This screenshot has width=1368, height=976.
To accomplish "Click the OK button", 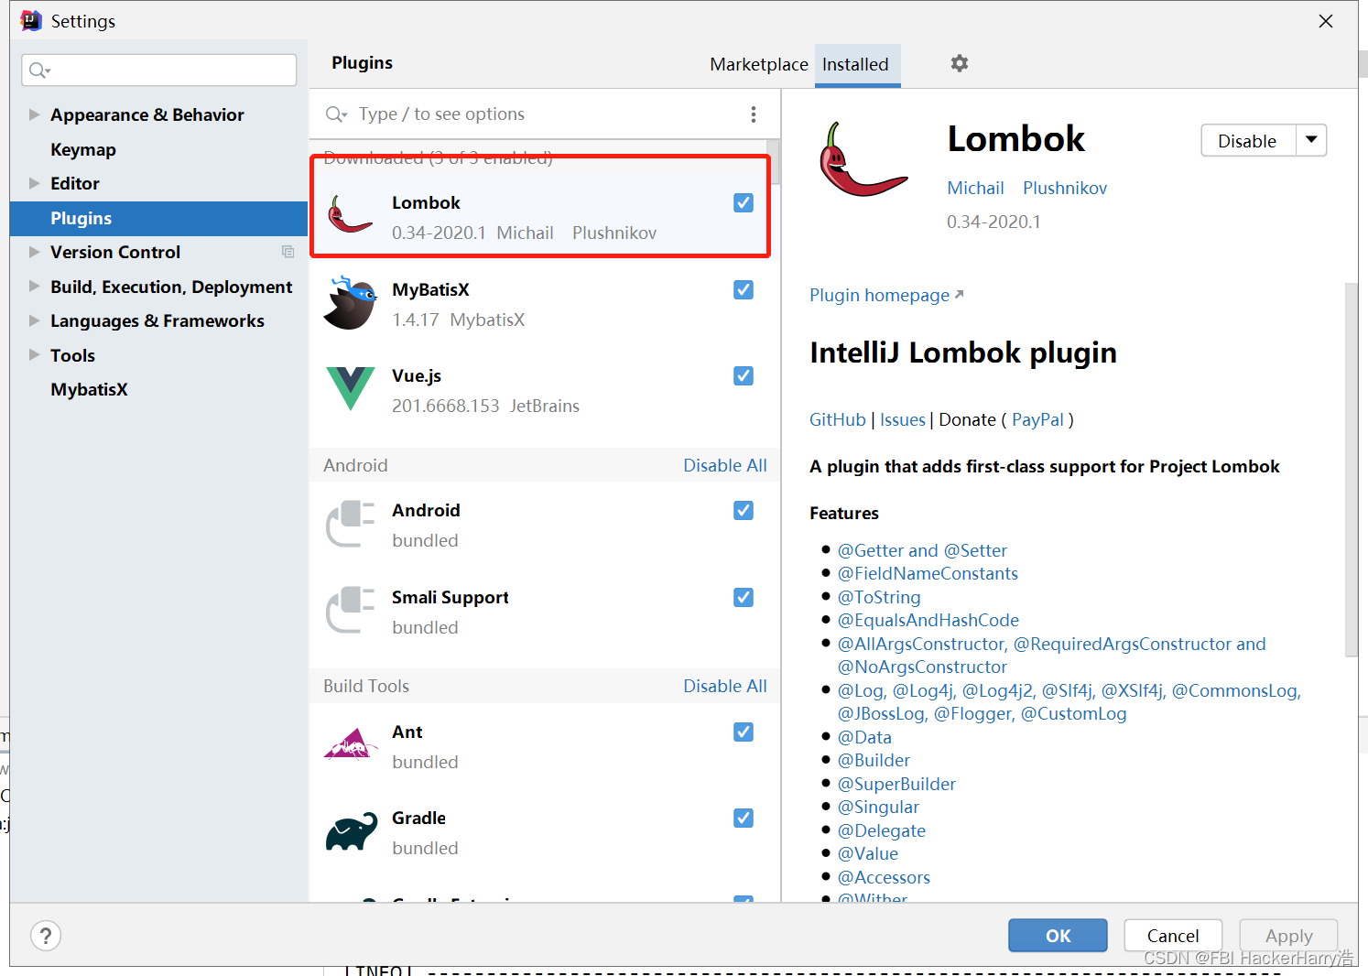I will (x=1058, y=936).
